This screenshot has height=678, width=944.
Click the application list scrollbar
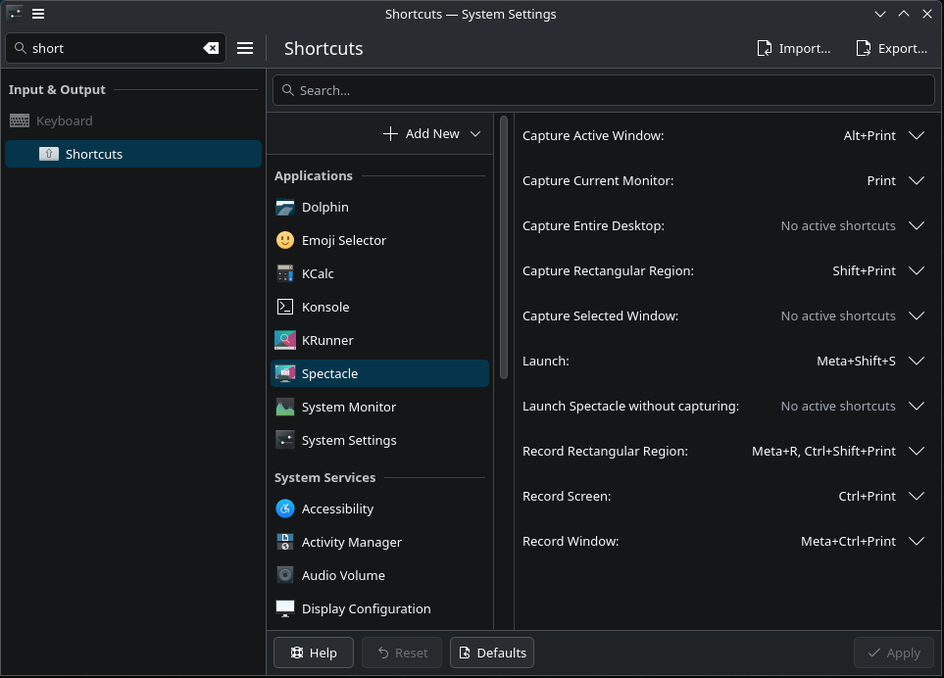click(x=504, y=248)
